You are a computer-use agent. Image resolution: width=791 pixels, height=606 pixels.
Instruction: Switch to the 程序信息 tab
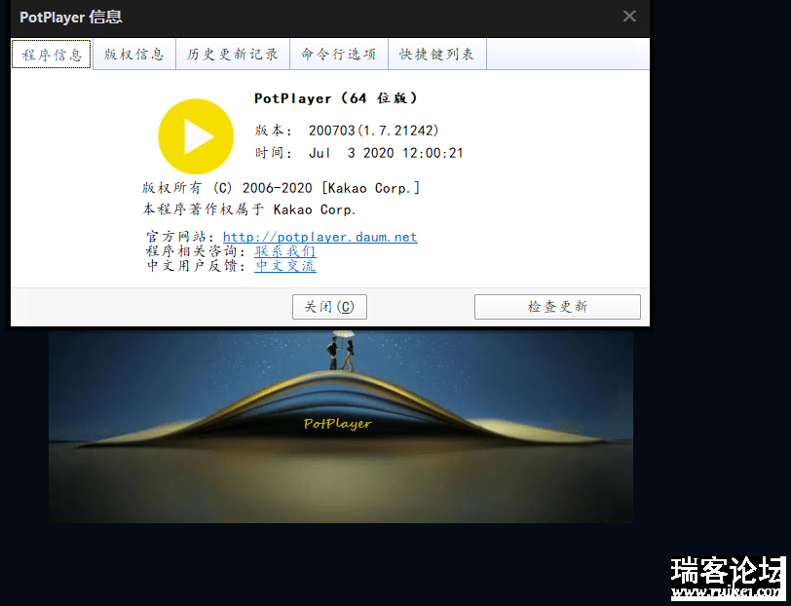pyautogui.click(x=52, y=54)
